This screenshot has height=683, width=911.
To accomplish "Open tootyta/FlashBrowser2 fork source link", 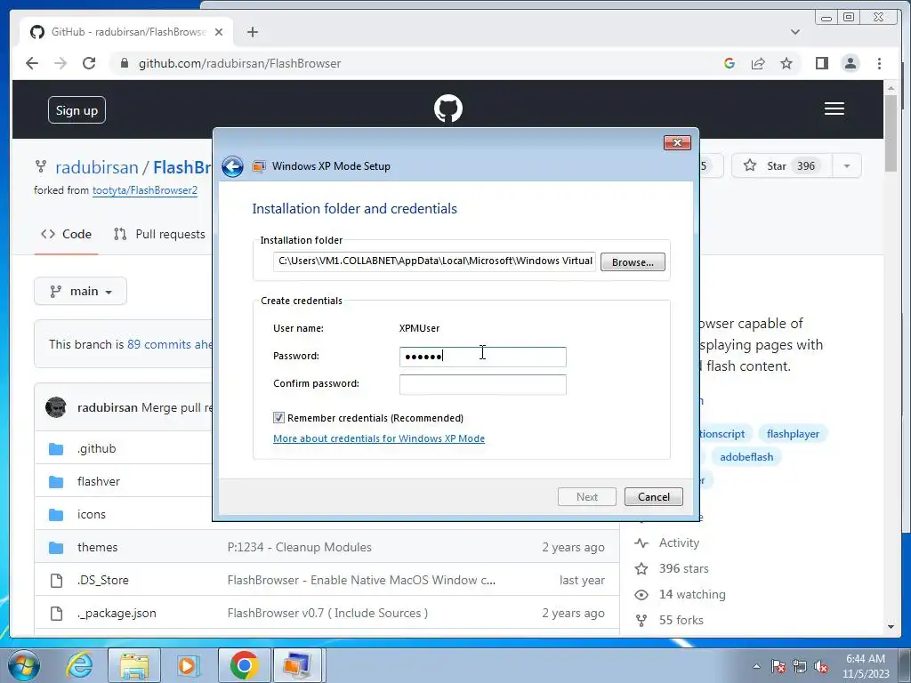I will click(x=145, y=190).
